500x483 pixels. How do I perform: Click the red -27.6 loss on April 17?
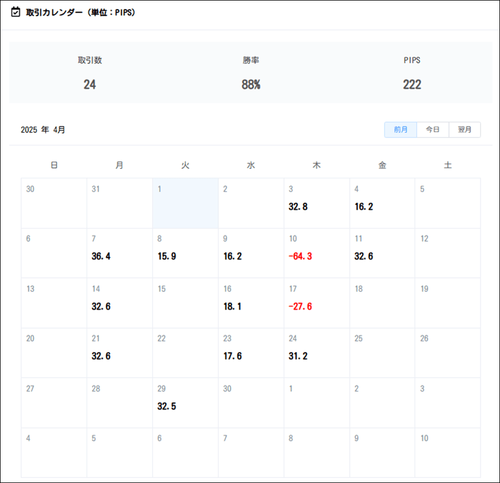click(301, 306)
